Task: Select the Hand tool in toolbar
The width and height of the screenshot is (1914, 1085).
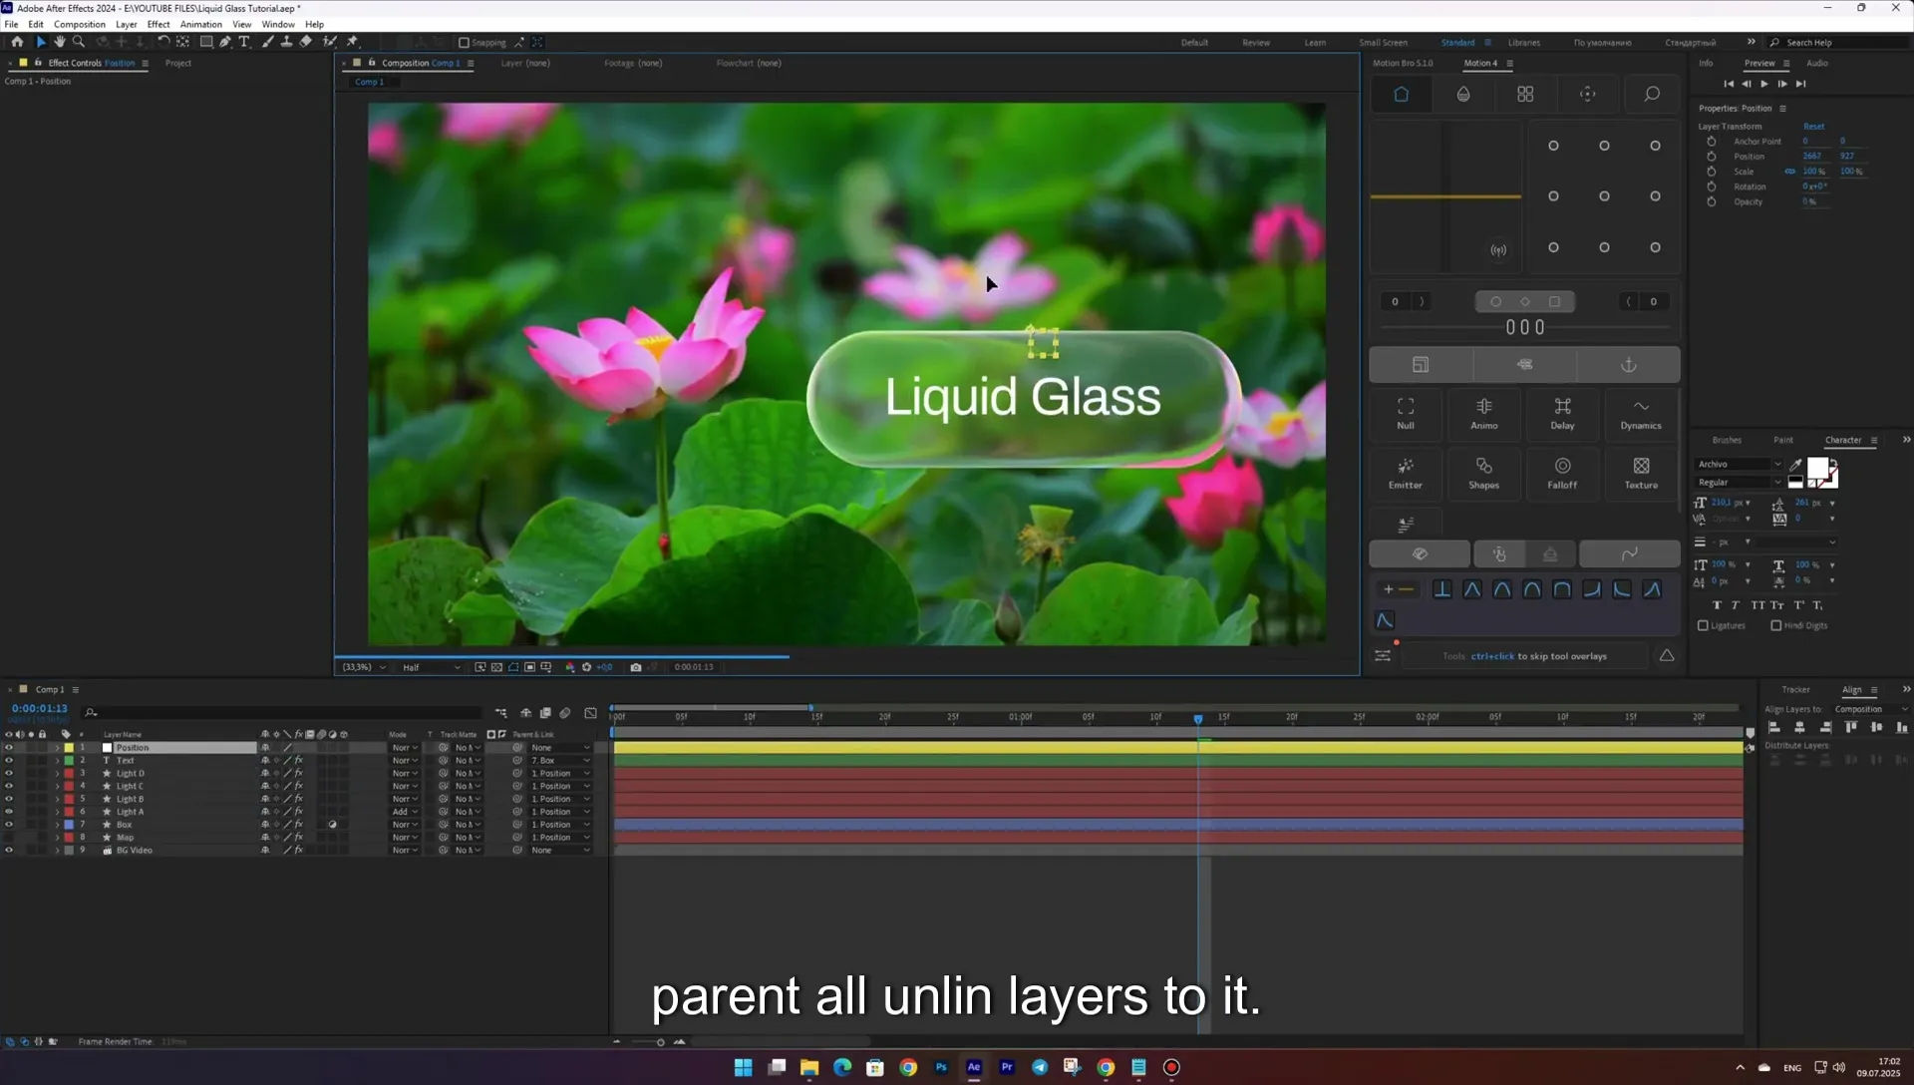Action: [60, 42]
